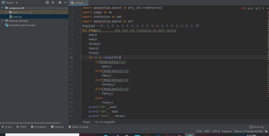
Task: Open Project panel settings gear
Action: pyautogui.click(x=60, y=3)
